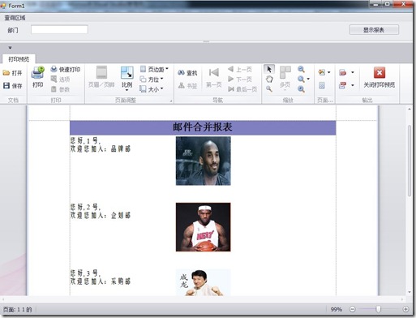The width and height of the screenshot is (416, 318).
Task: Click the 保存 (Save) disk icon
Action: click(x=6, y=86)
